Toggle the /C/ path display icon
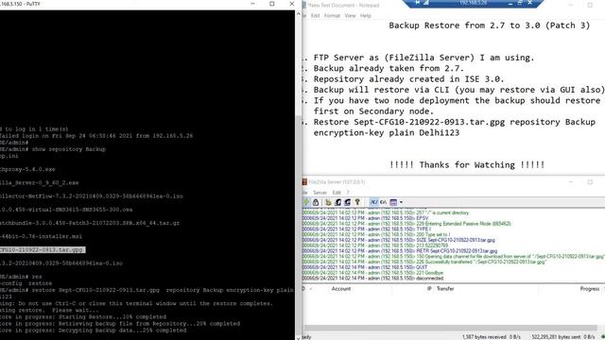This screenshot has height=340, width=605. point(373,202)
